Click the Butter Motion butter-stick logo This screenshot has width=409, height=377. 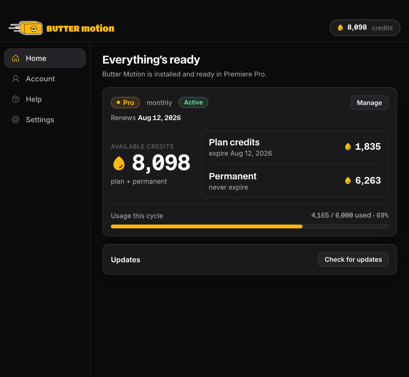click(26, 28)
